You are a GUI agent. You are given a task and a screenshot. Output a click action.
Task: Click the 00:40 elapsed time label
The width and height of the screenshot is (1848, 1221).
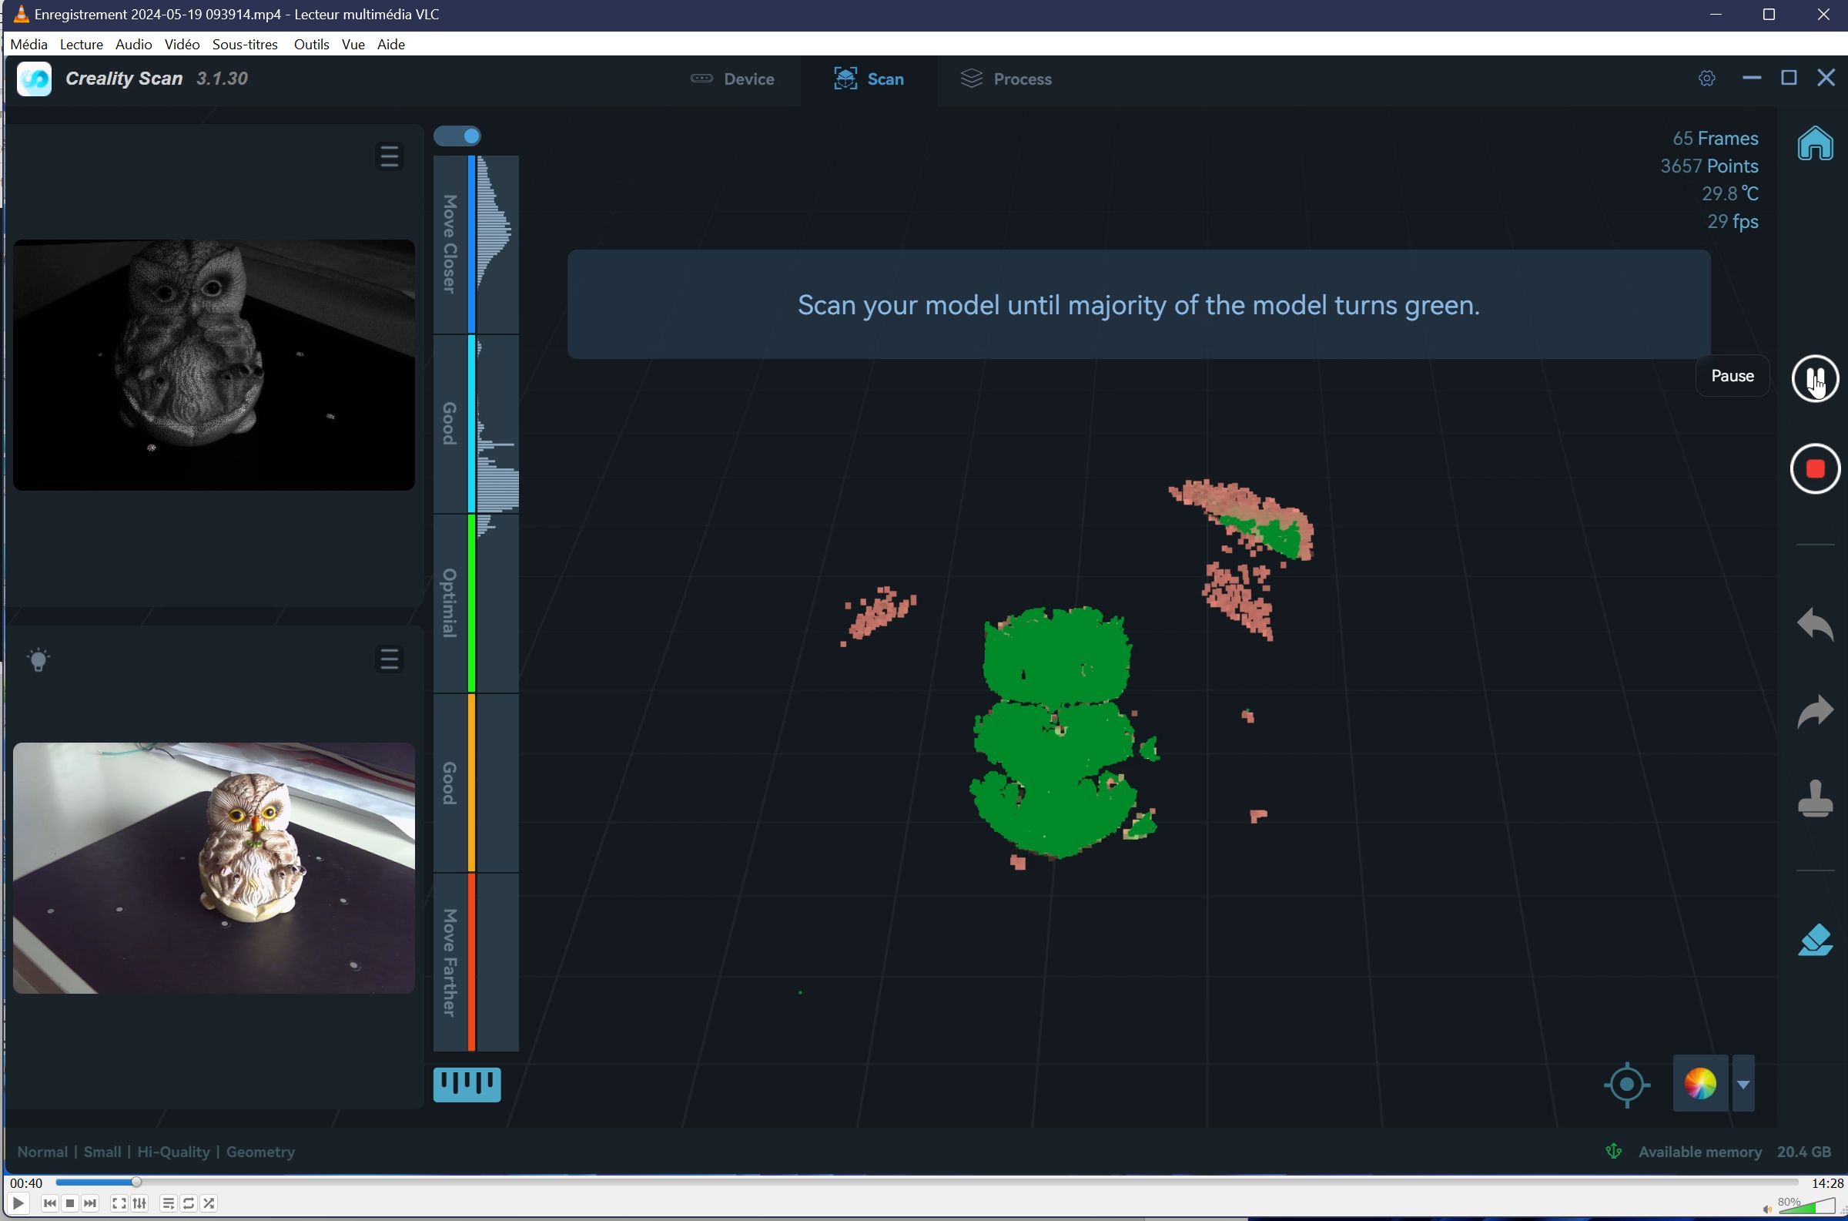point(25,1182)
